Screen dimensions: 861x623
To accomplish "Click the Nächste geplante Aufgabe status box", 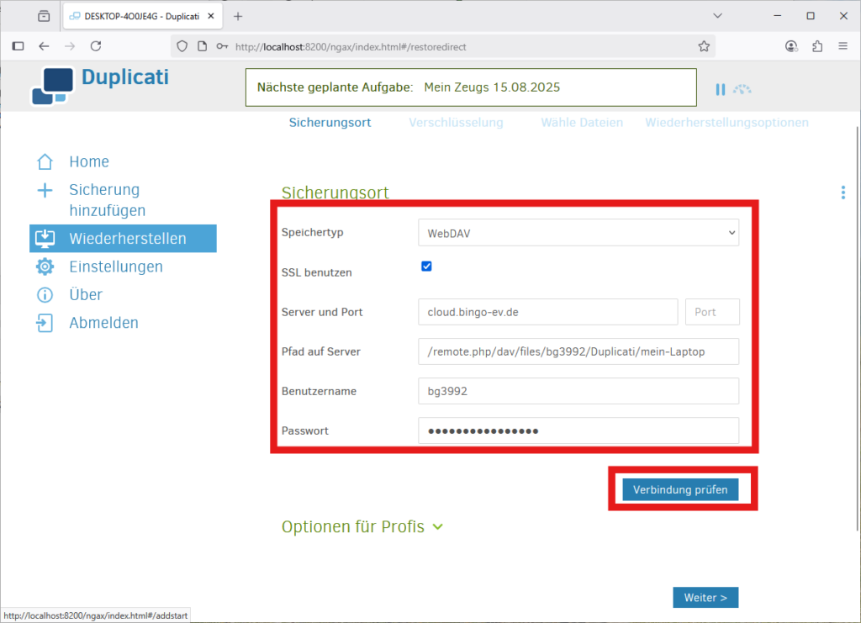I will (x=471, y=87).
